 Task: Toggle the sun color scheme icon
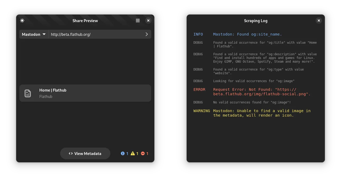point(22,21)
